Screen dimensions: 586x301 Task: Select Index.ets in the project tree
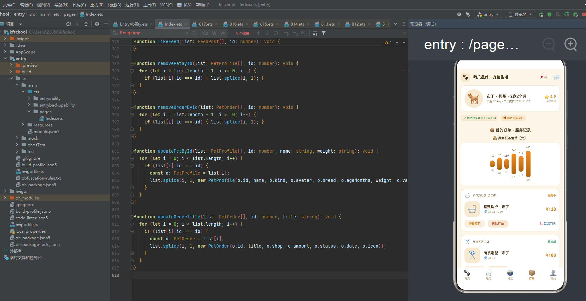click(54, 118)
